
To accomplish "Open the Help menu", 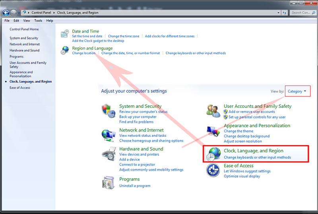I will [x=50, y=21].
